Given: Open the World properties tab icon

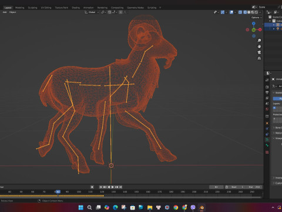Looking at the screenshot, I should coord(267,109).
